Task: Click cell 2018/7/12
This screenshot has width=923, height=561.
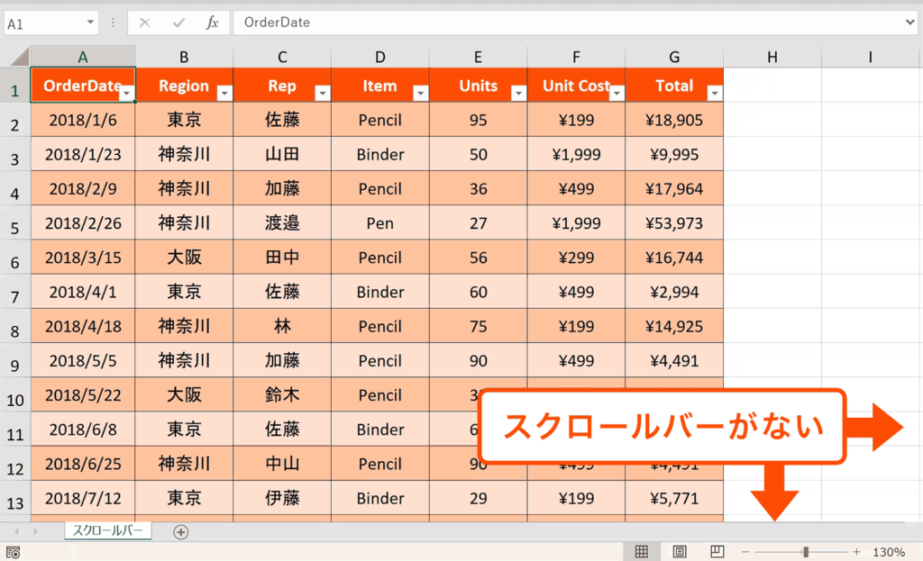Action: (x=83, y=498)
